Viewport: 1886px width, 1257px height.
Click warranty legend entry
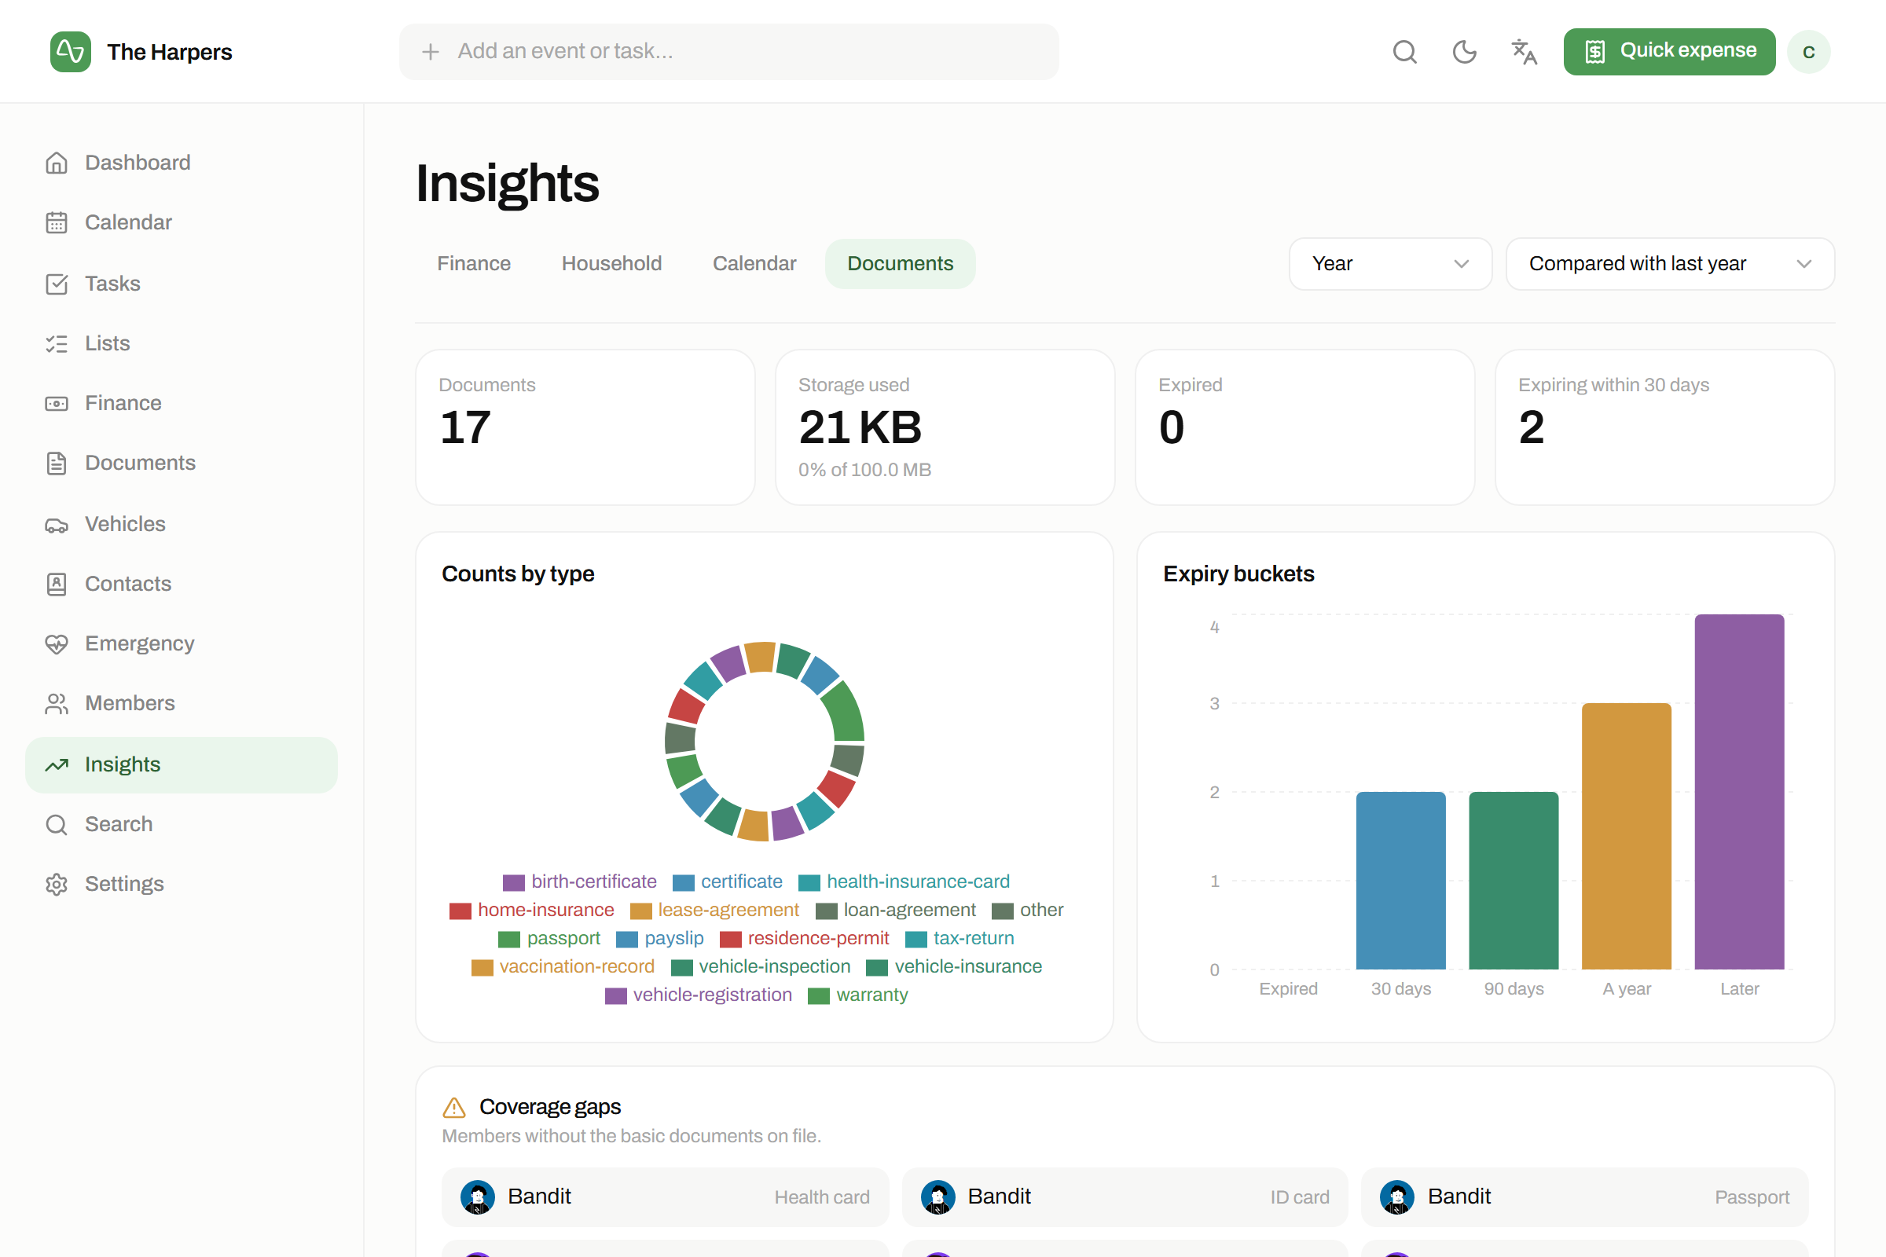(858, 995)
